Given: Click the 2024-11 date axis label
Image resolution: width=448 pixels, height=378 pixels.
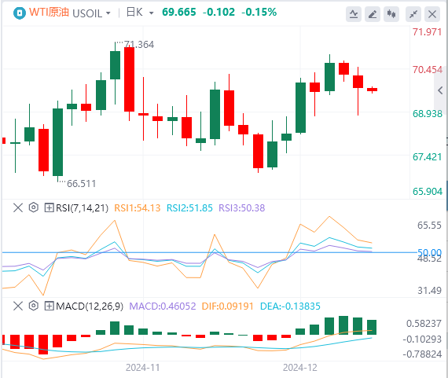Looking at the screenshot, I should [142, 368].
